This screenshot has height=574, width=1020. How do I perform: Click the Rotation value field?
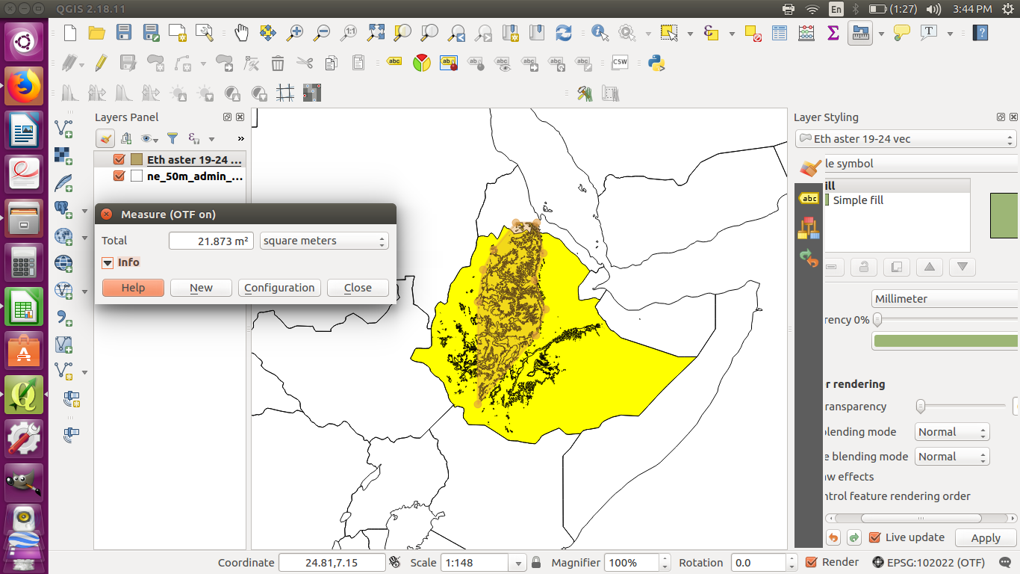(759, 563)
